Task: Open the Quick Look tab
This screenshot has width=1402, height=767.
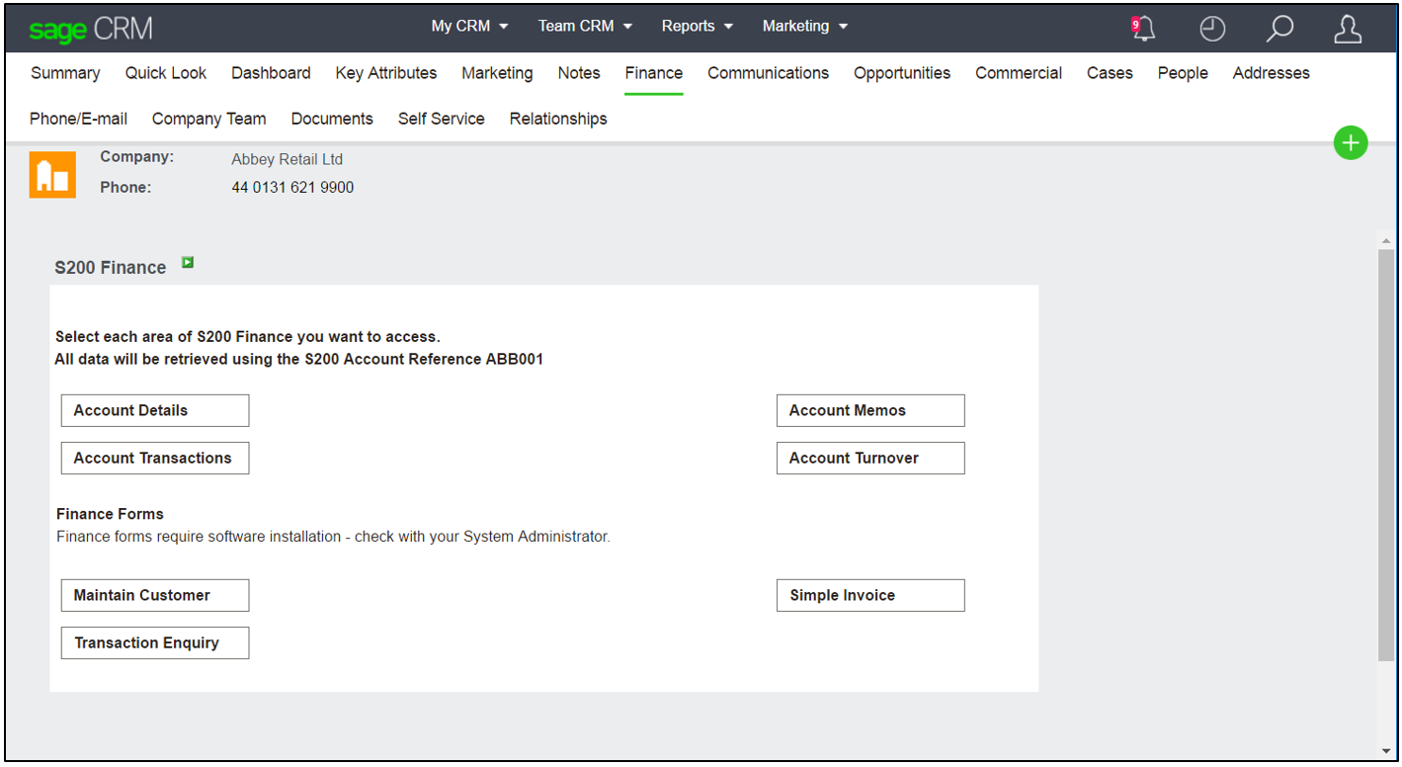Action: (166, 73)
